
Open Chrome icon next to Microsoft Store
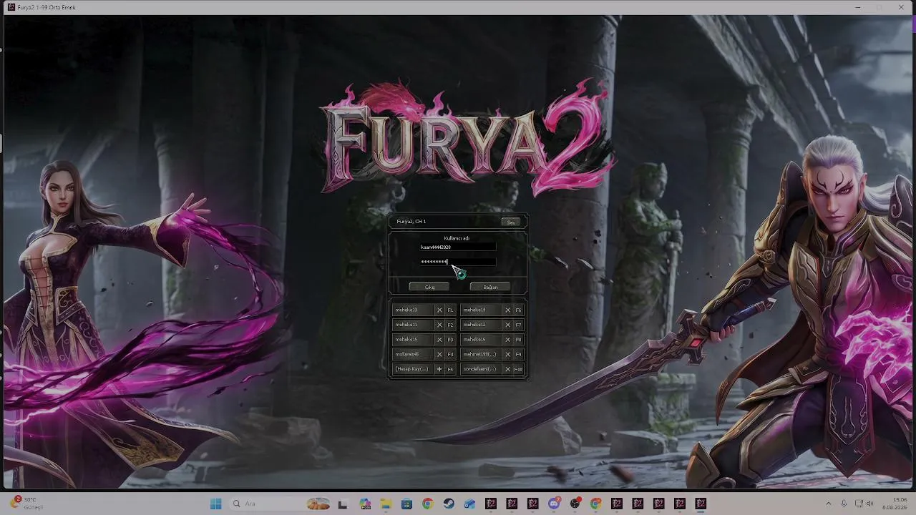pos(427,504)
